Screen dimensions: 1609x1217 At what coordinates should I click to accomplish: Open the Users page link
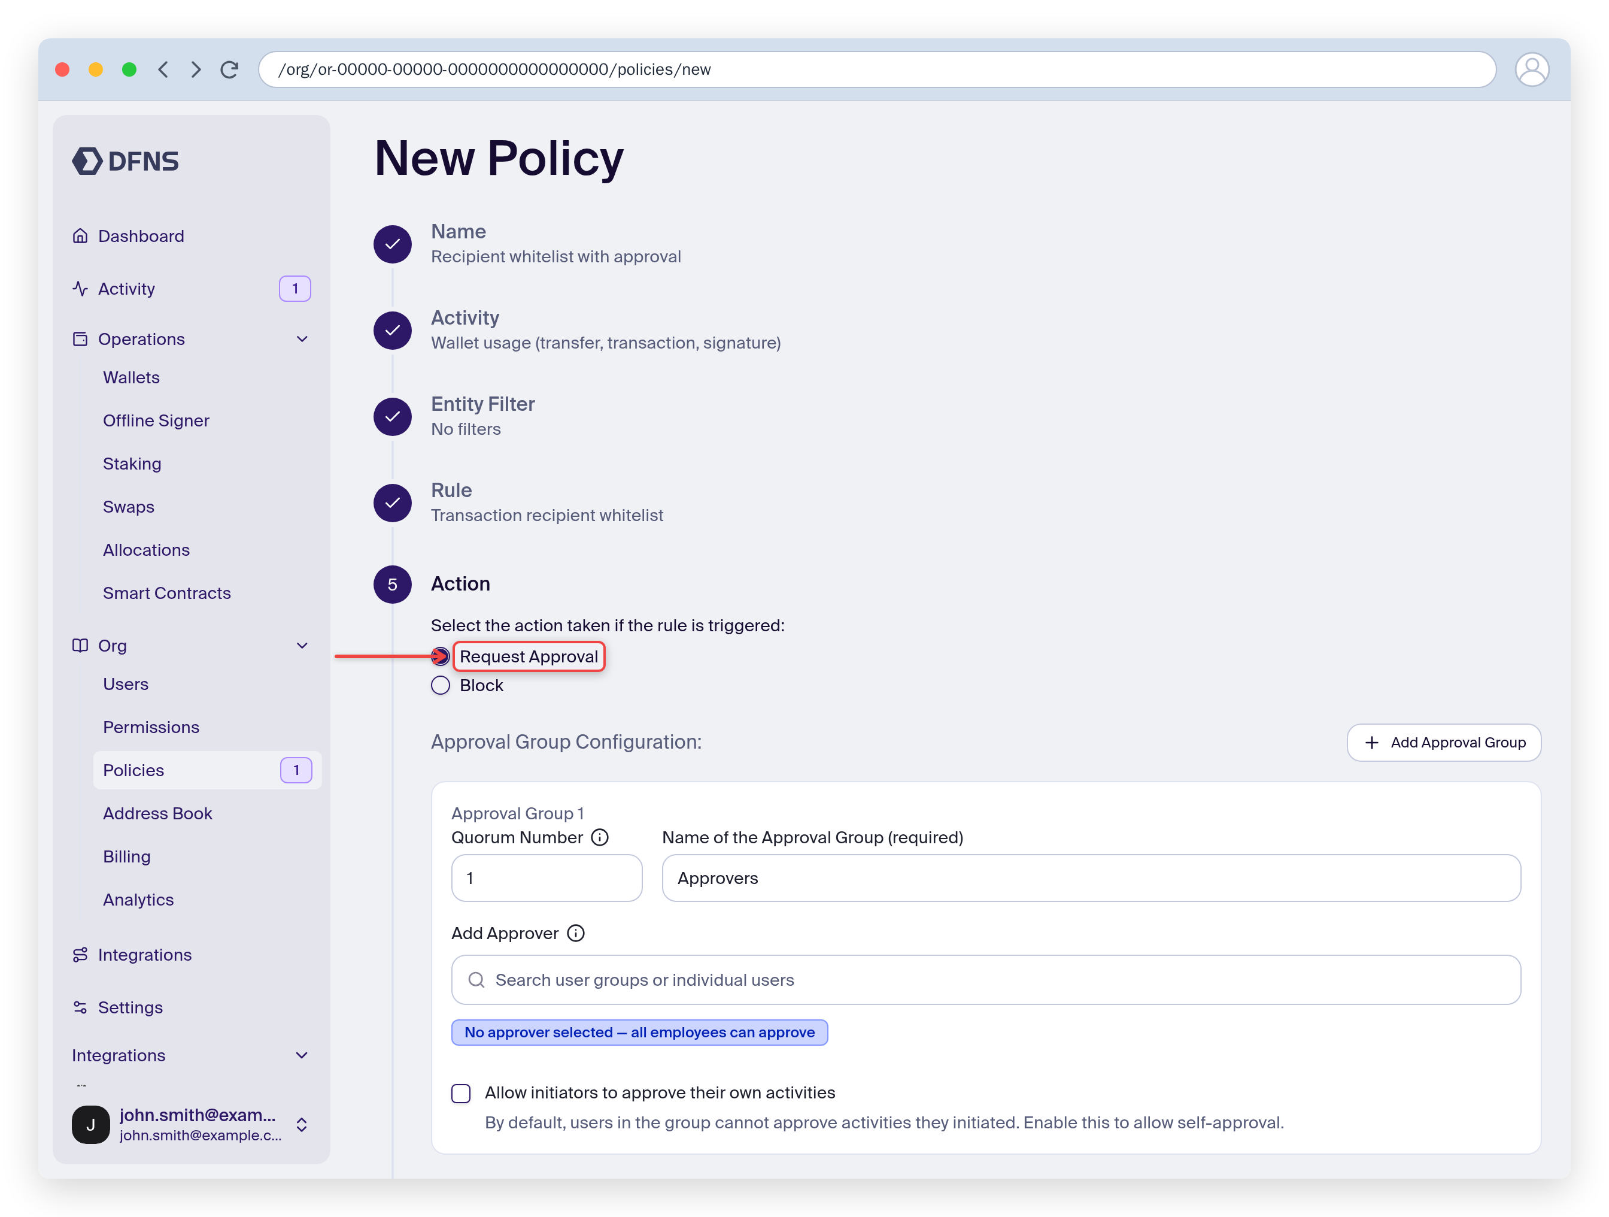pyautogui.click(x=125, y=684)
